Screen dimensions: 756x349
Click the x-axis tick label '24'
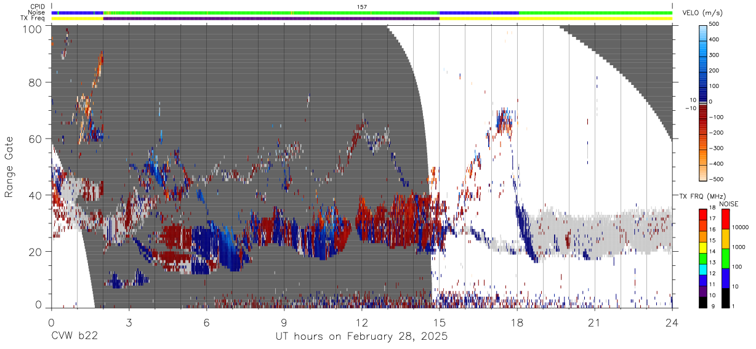point(672,321)
